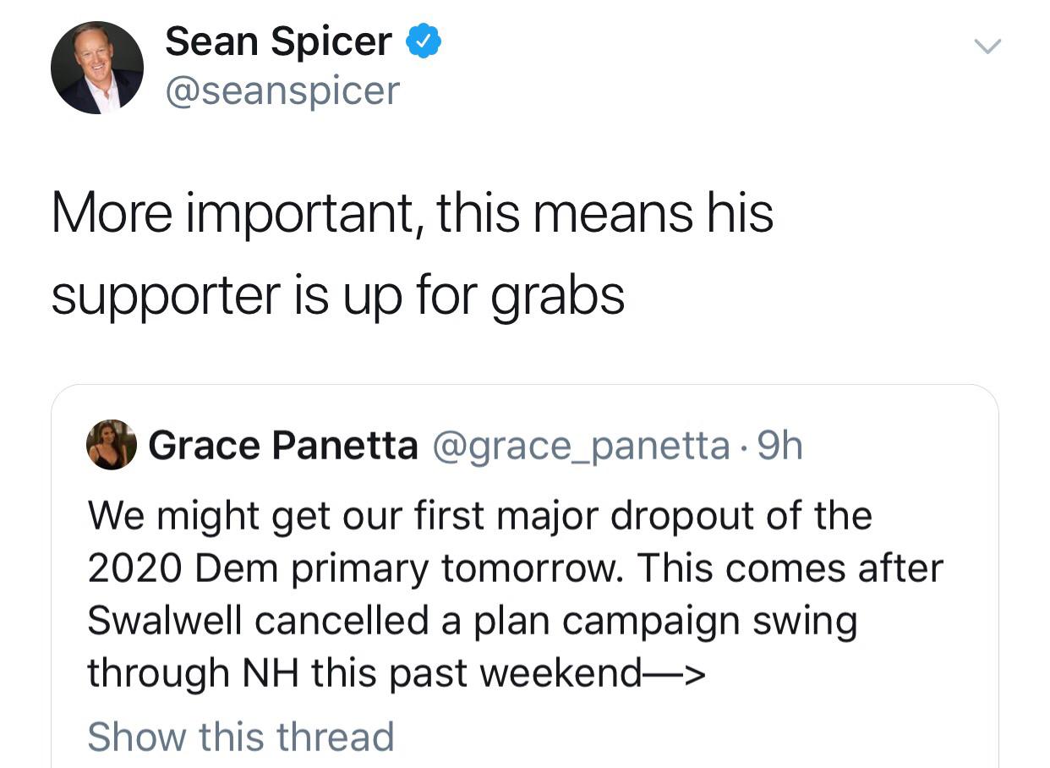Click the blue verified badge
Image resolution: width=1050 pixels, height=768 pixels.
tap(423, 41)
